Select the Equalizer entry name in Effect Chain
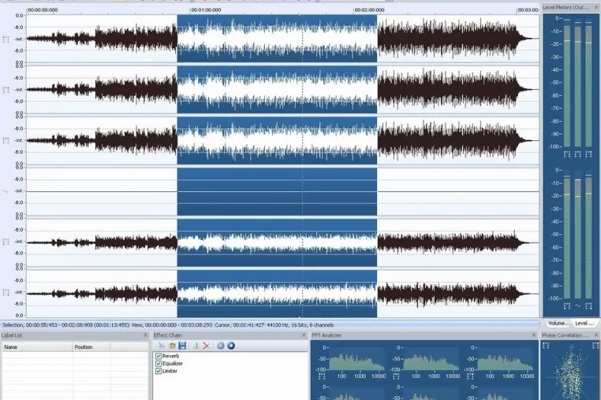The width and height of the screenshot is (601, 400). (173, 364)
